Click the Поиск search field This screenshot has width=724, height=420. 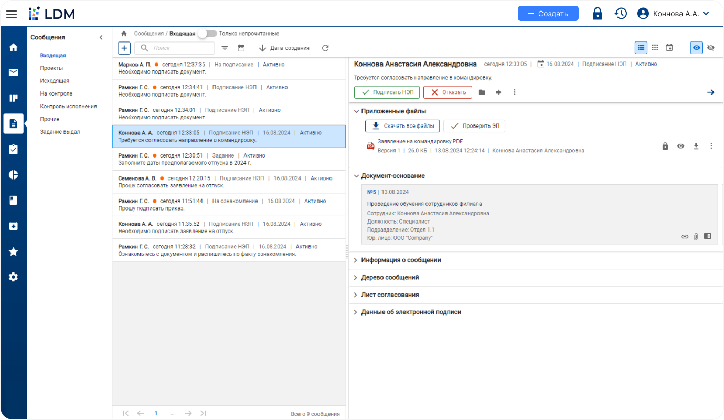pos(175,48)
